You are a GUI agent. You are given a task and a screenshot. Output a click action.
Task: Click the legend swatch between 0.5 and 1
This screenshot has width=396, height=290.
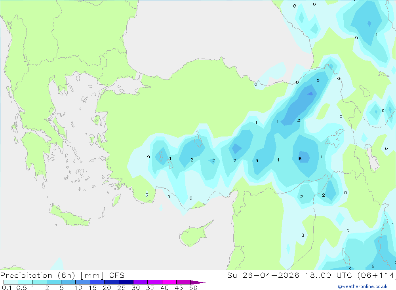coord(25,282)
